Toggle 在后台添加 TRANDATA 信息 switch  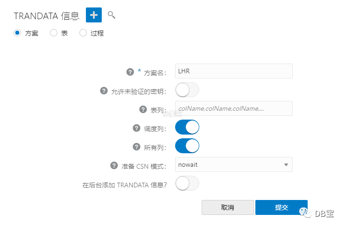tap(187, 184)
